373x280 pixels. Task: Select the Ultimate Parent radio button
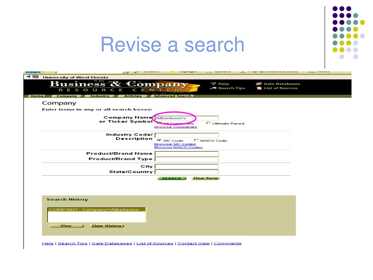coord(208,123)
